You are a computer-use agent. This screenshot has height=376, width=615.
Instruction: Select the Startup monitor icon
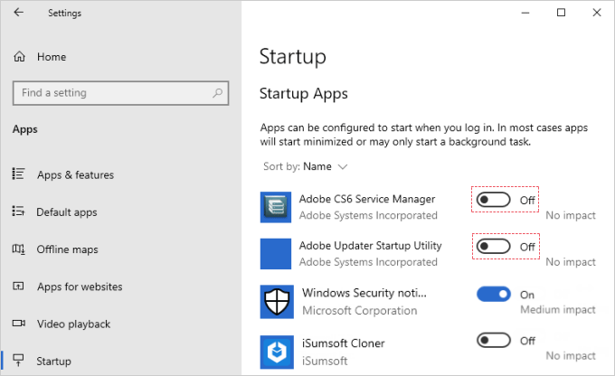tap(18, 360)
